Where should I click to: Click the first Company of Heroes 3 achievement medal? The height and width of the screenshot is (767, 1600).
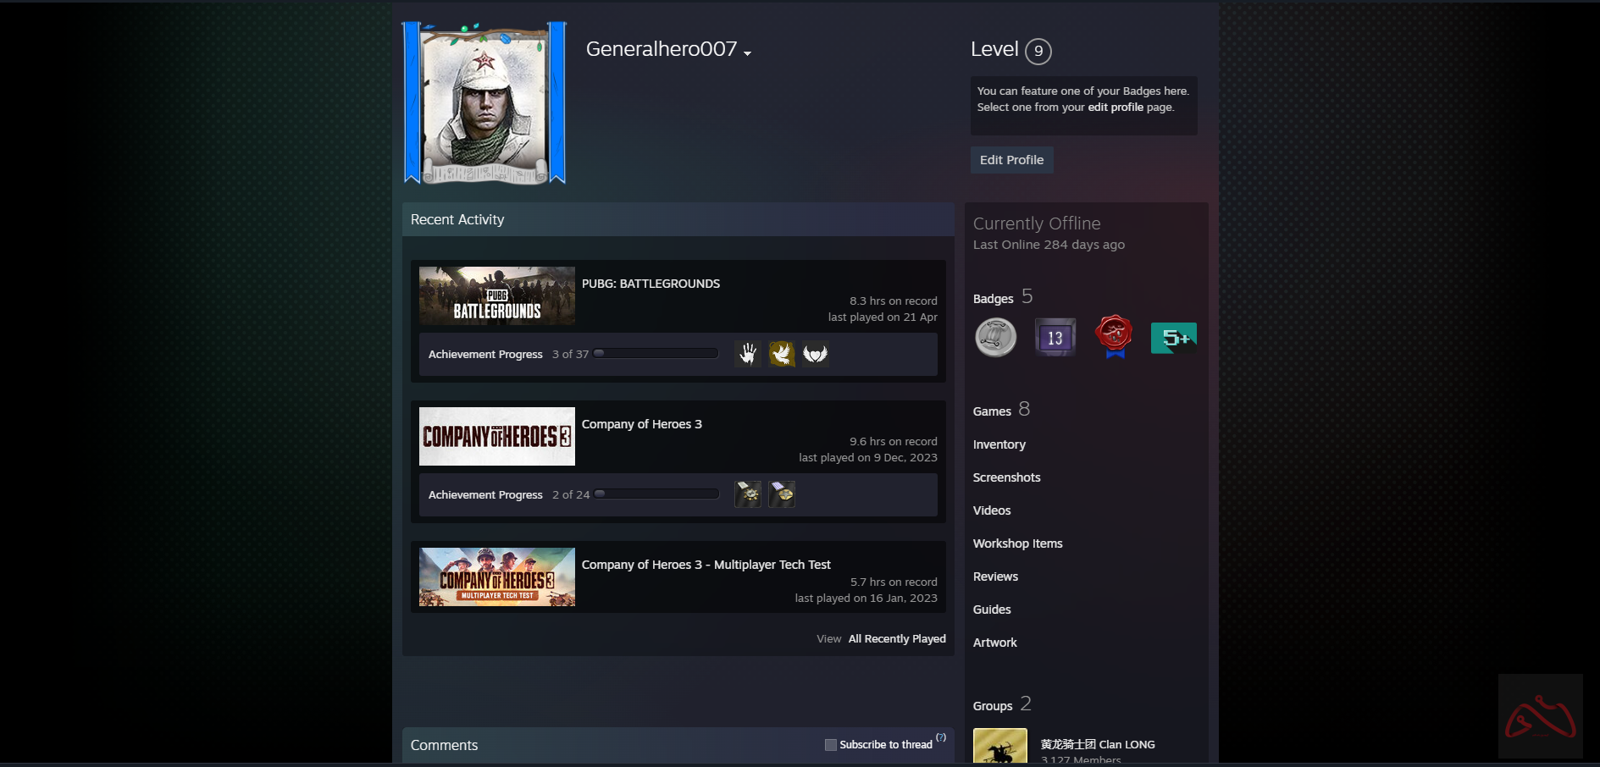click(x=748, y=494)
